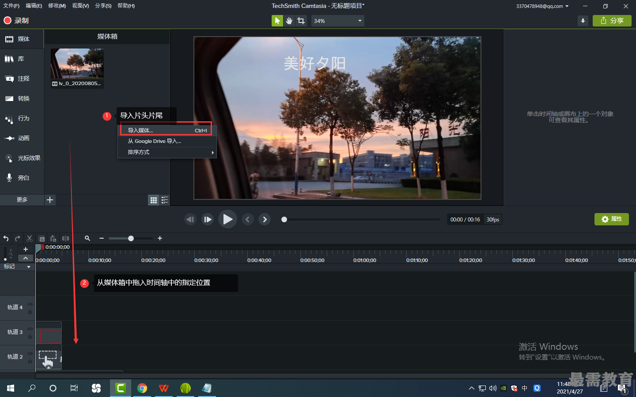Click the timeline zoom slider handle
This screenshot has height=397, width=636.
(131, 238)
